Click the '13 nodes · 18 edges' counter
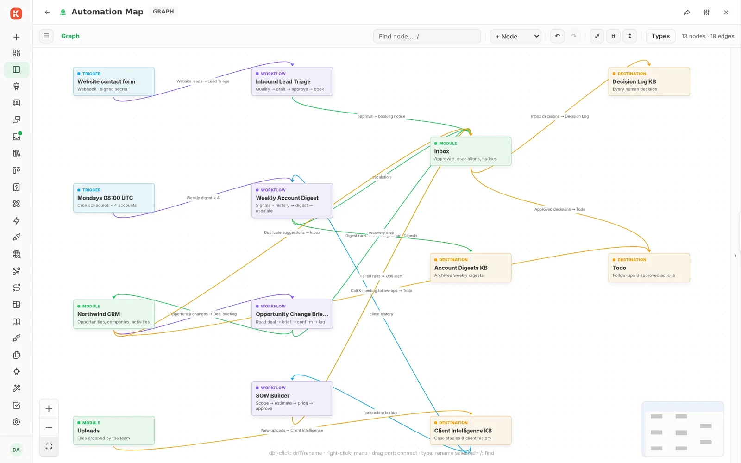The height and width of the screenshot is (463, 741). [708, 36]
